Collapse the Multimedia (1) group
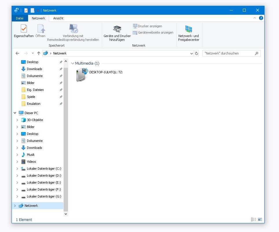Image resolution: width=279 pixels, height=232 pixels. (73, 63)
